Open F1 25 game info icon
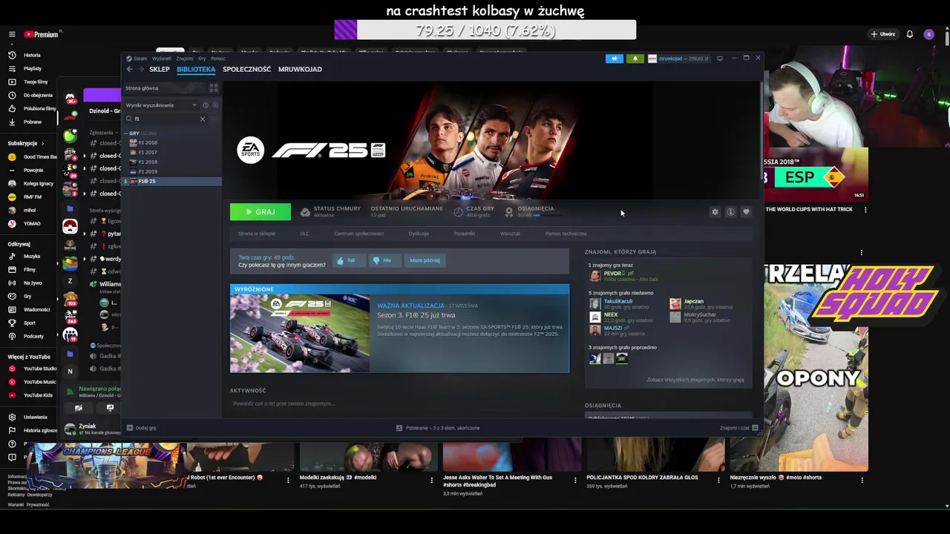 (730, 212)
